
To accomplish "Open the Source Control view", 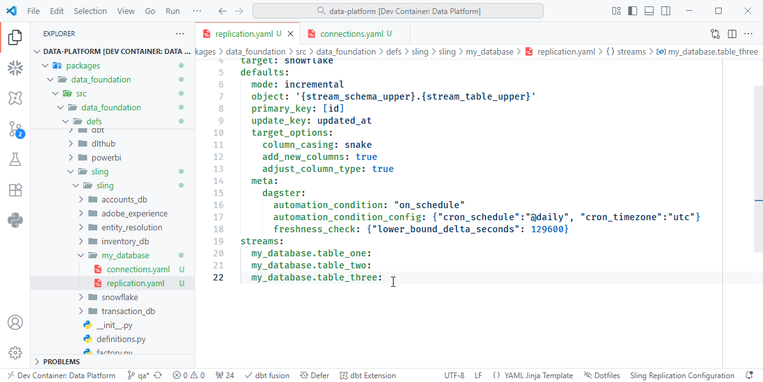I will tap(15, 129).
